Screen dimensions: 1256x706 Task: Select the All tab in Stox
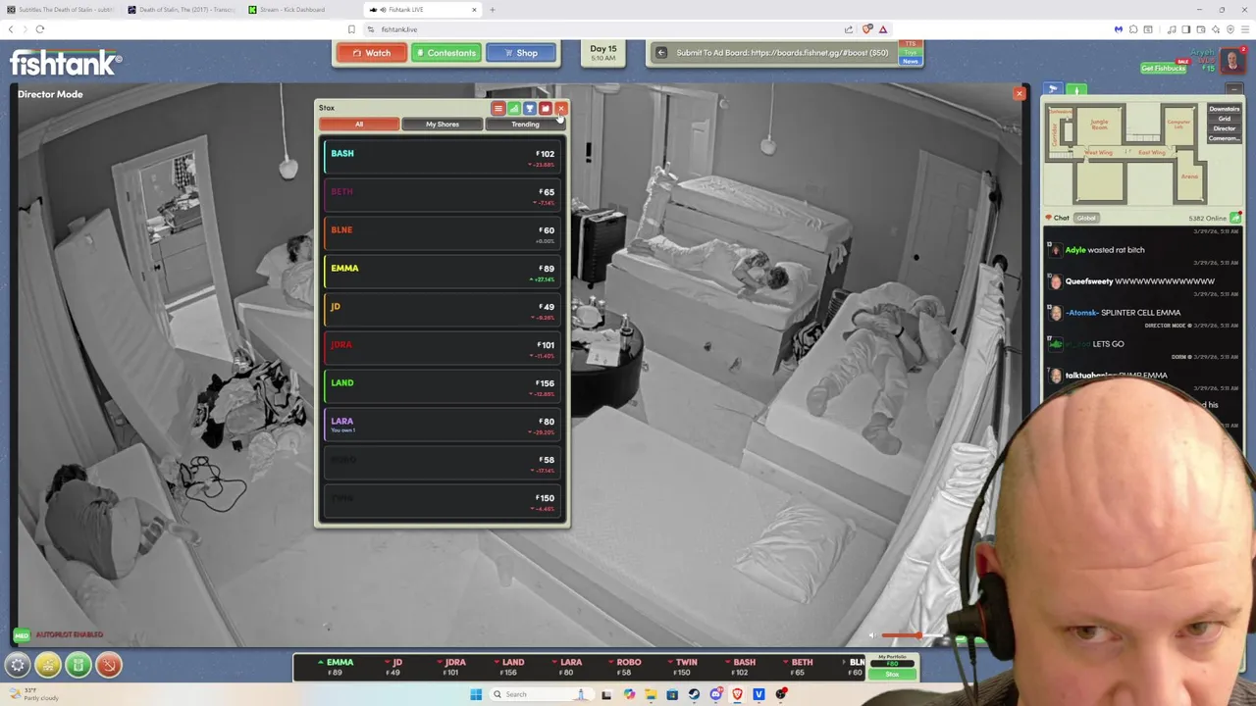359,125
